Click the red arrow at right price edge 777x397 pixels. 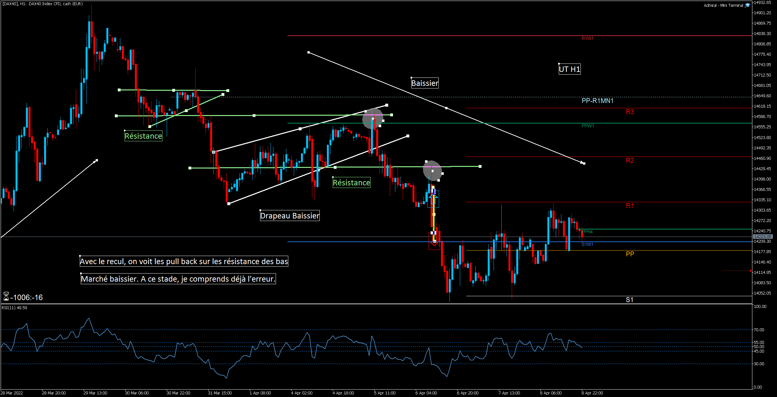pos(751,271)
